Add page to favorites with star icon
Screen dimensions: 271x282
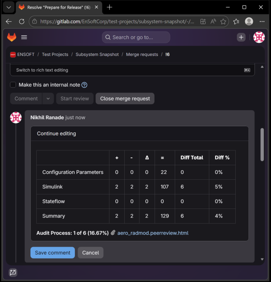pos(223,21)
